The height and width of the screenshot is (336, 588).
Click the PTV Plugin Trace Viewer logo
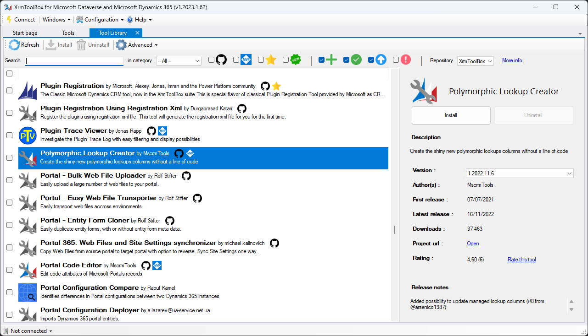[x=28, y=135]
